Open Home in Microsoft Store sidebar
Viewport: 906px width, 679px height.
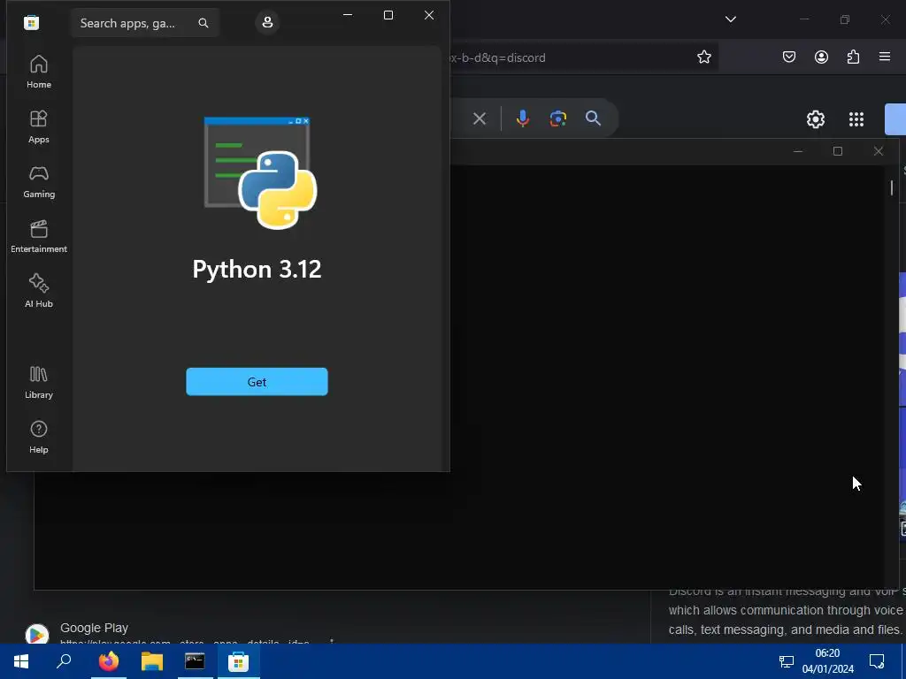39,72
